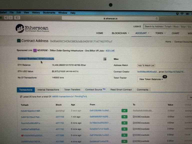Click the error icon on the 0x5c645805a53f325 transaction

tap(22, 135)
